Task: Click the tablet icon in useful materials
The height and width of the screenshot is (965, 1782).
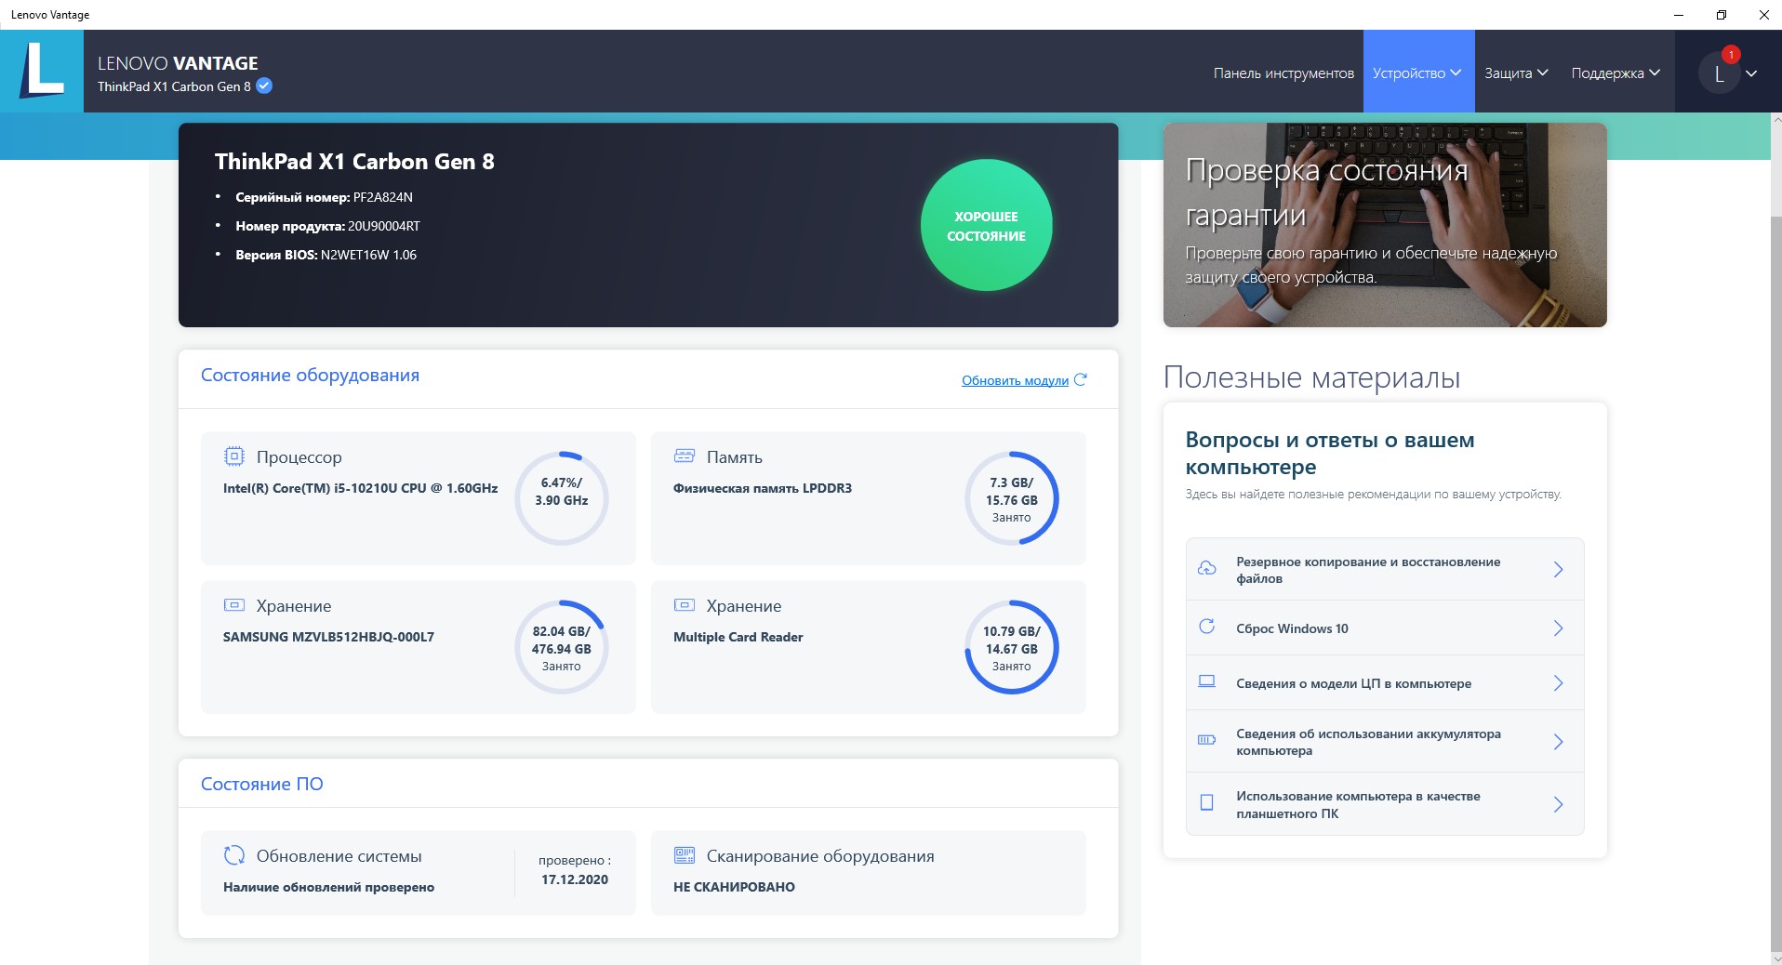Action: point(1206,803)
